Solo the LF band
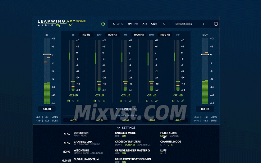 pyautogui.click(x=73, y=101)
